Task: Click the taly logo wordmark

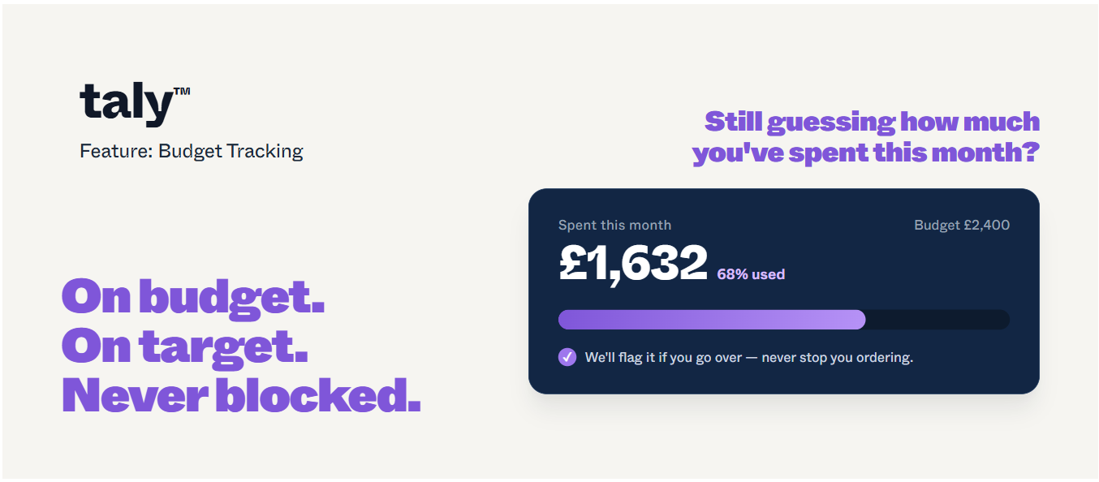Action: pos(127,103)
